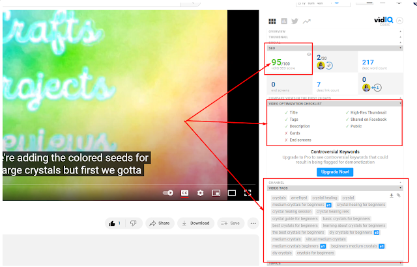Image resolution: width=417 pixels, height=267 pixels.
Task: Click the Save button
Action: point(231,223)
